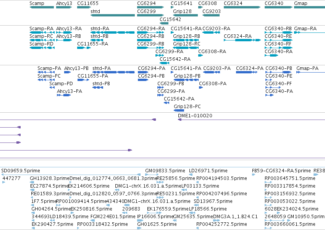Select the DME1-010020 feature label

pyautogui.click(x=195, y=115)
